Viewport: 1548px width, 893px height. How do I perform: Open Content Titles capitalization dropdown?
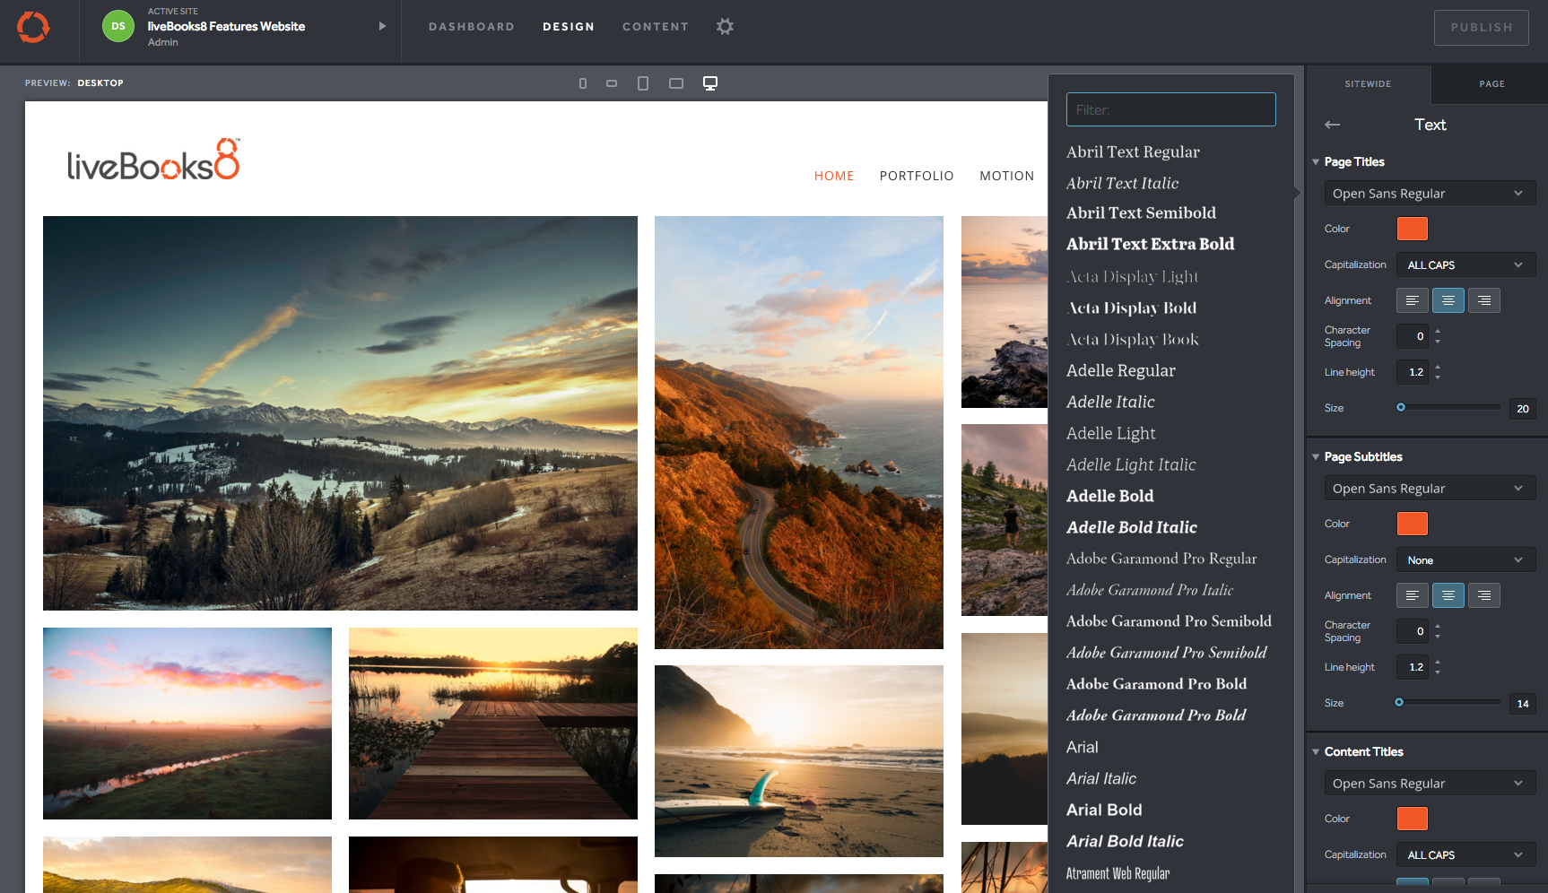(1465, 855)
